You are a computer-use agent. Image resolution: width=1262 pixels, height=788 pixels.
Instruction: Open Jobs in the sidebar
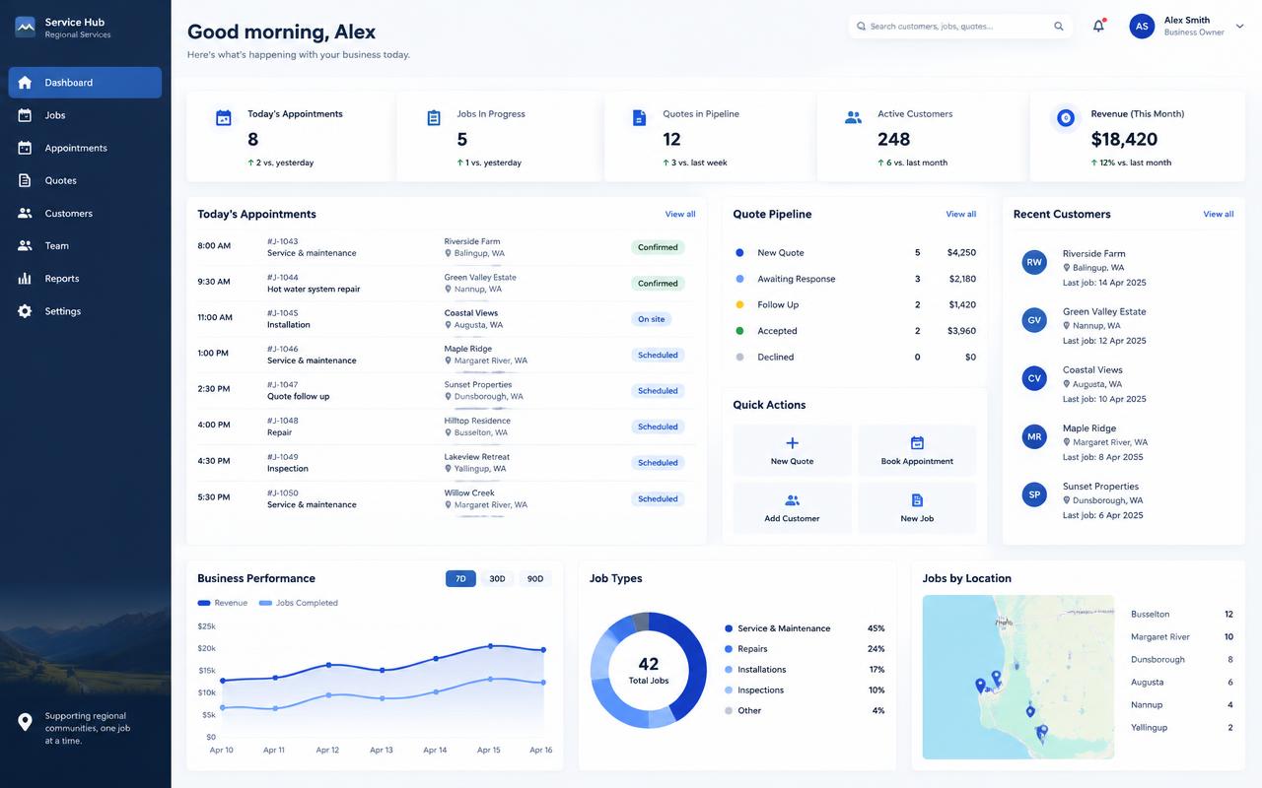85,115
